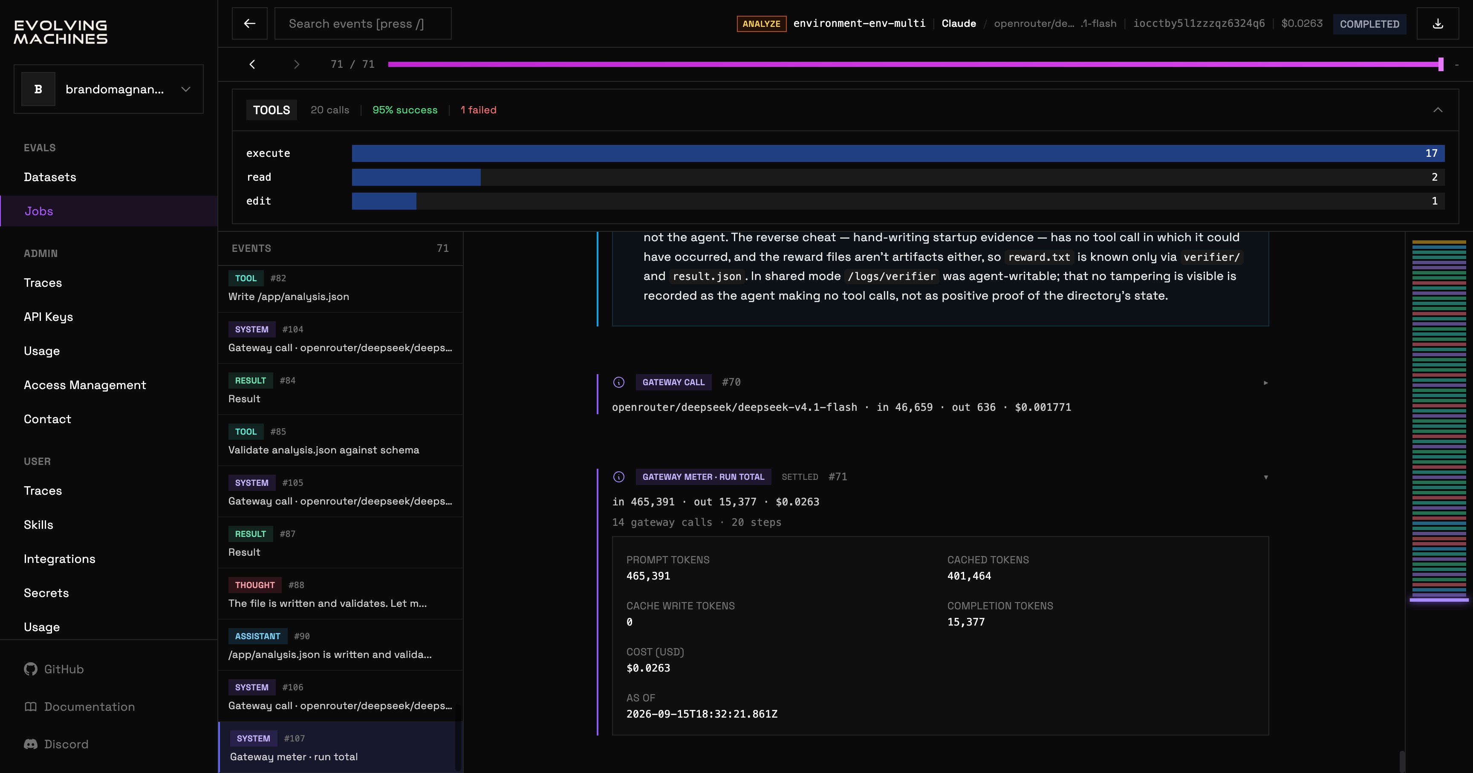Screen dimensions: 1473x773
Task: Click the back arrow button
Action: tap(249, 23)
